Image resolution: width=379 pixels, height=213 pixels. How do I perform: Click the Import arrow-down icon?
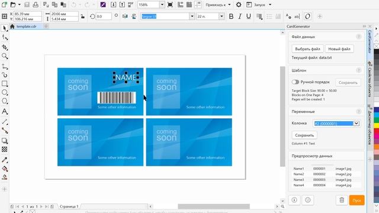113,5
